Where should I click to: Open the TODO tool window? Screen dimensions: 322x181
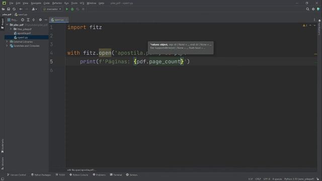tap(60, 175)
